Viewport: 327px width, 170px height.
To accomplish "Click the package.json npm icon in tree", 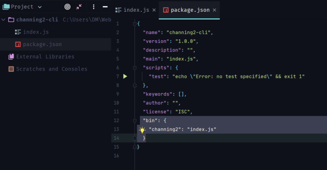I will click(x=18, y=44).
